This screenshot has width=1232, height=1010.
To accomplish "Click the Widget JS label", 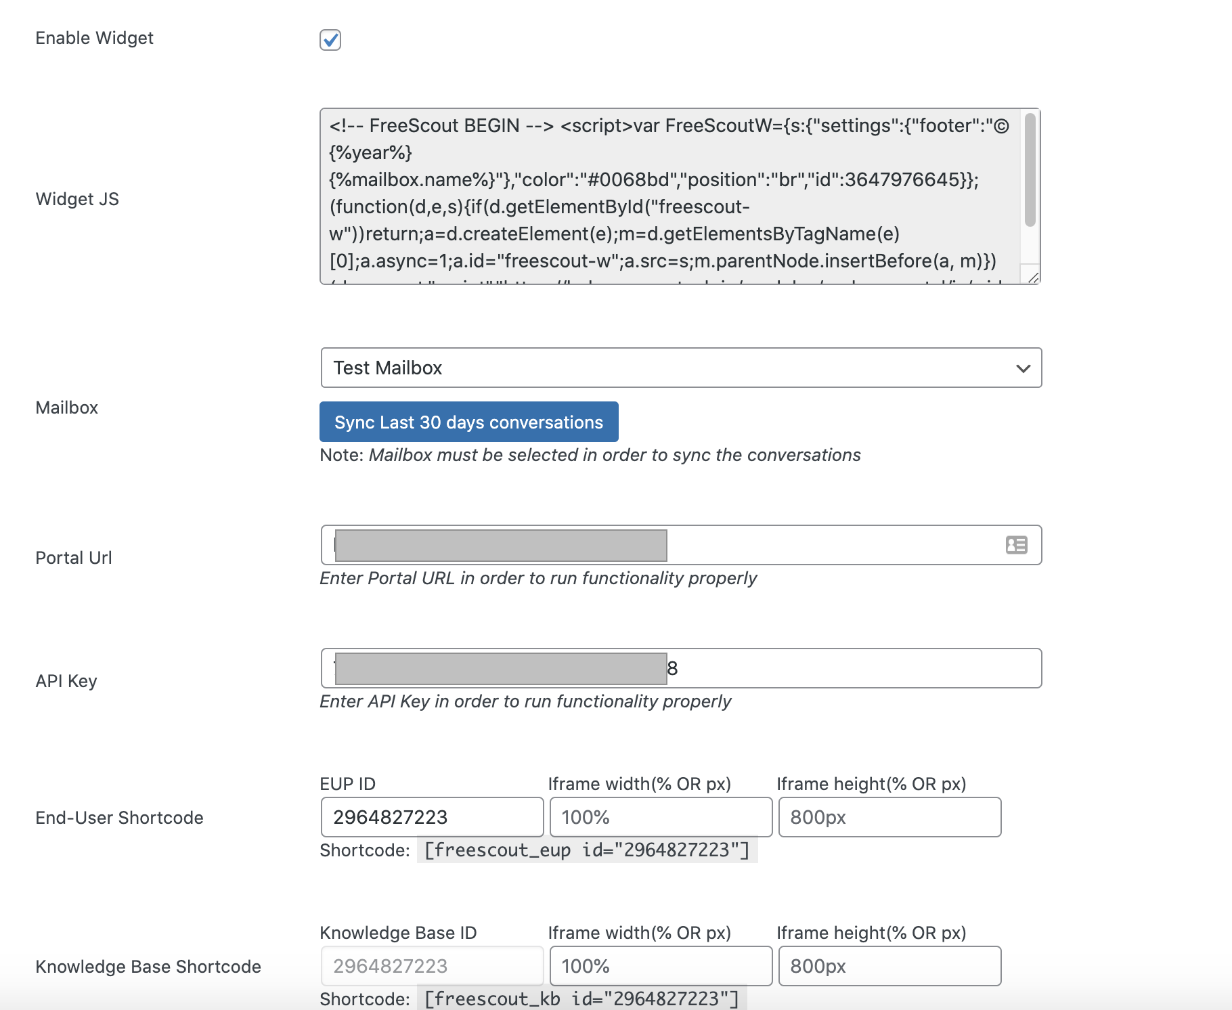I will click(77, 199).
